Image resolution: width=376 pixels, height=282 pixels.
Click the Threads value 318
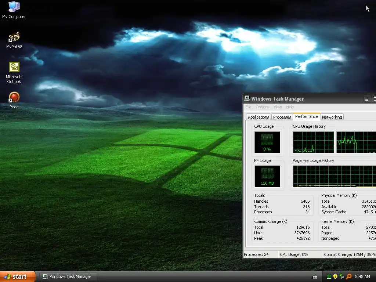[x=306, y=207]
